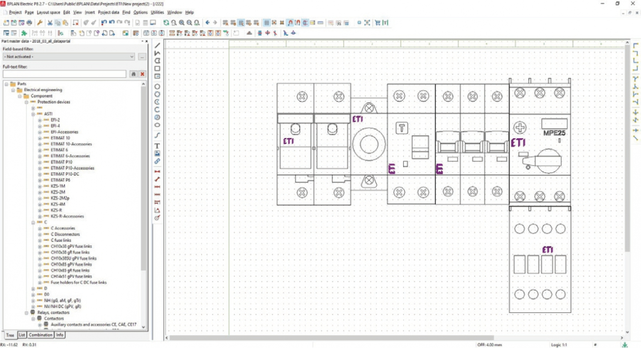Select the Spline curve tool
641x348 pixels.
[157, 135]
